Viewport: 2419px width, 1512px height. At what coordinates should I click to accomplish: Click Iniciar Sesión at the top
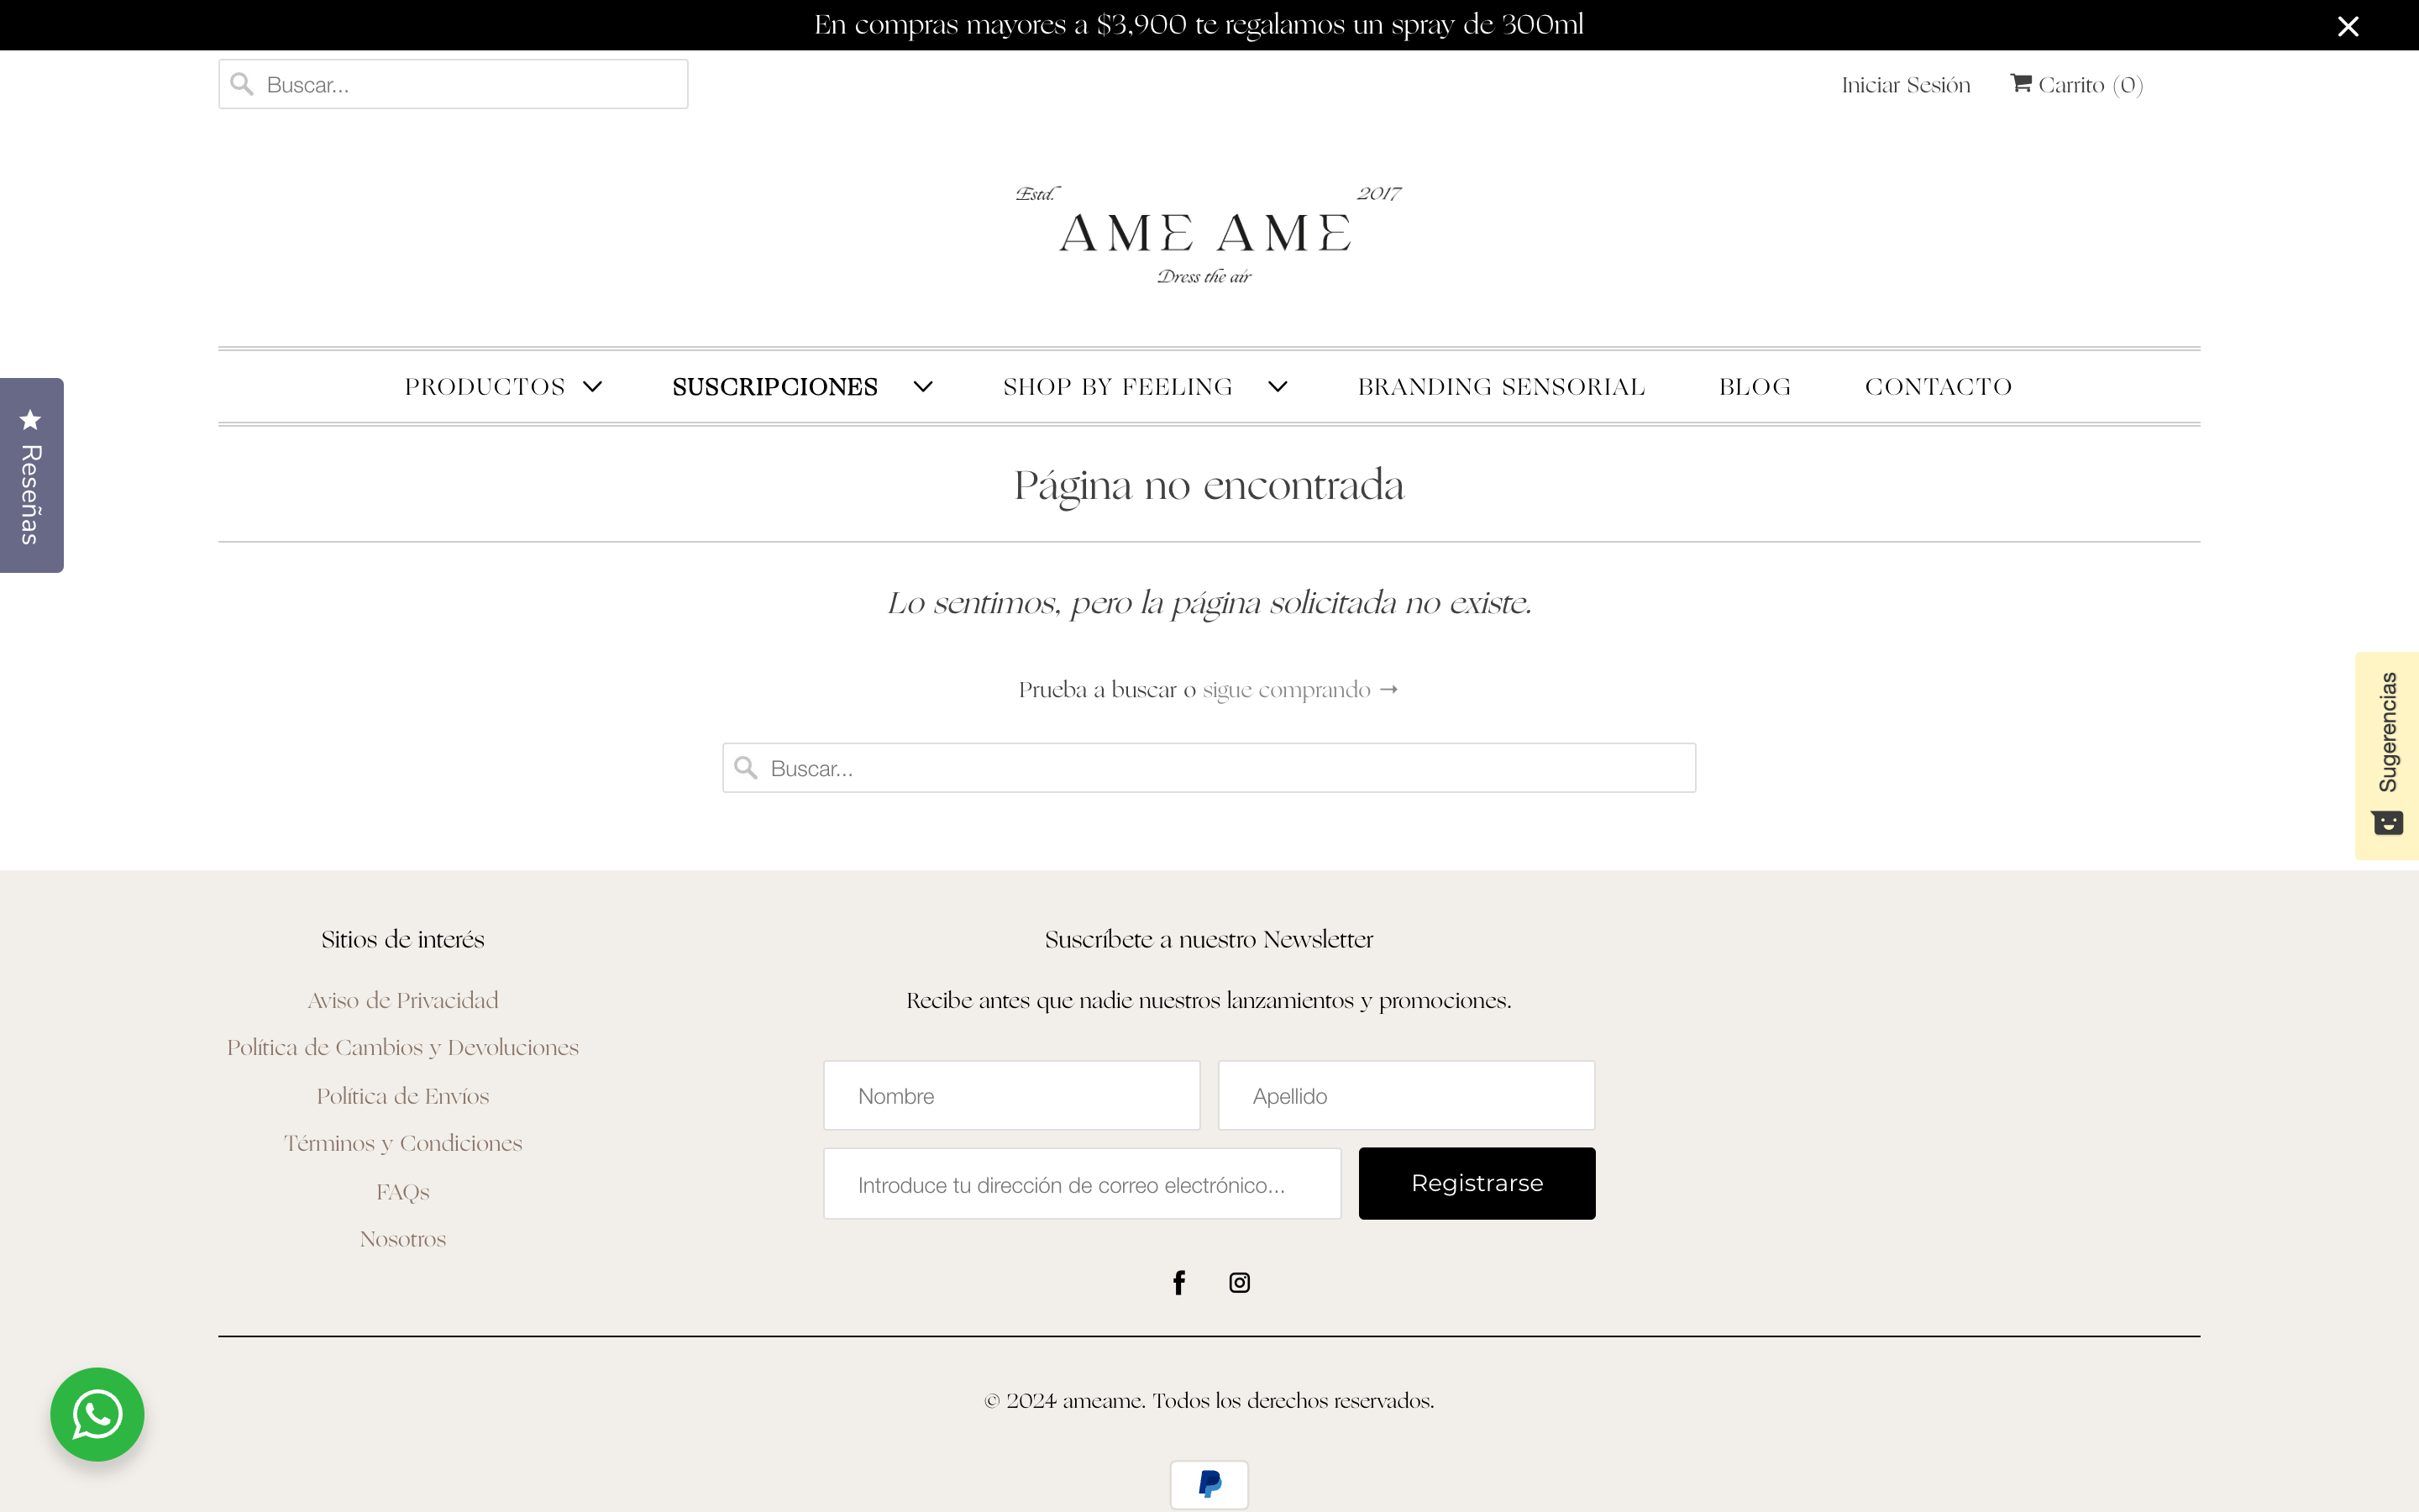(x=1904, y=84)
